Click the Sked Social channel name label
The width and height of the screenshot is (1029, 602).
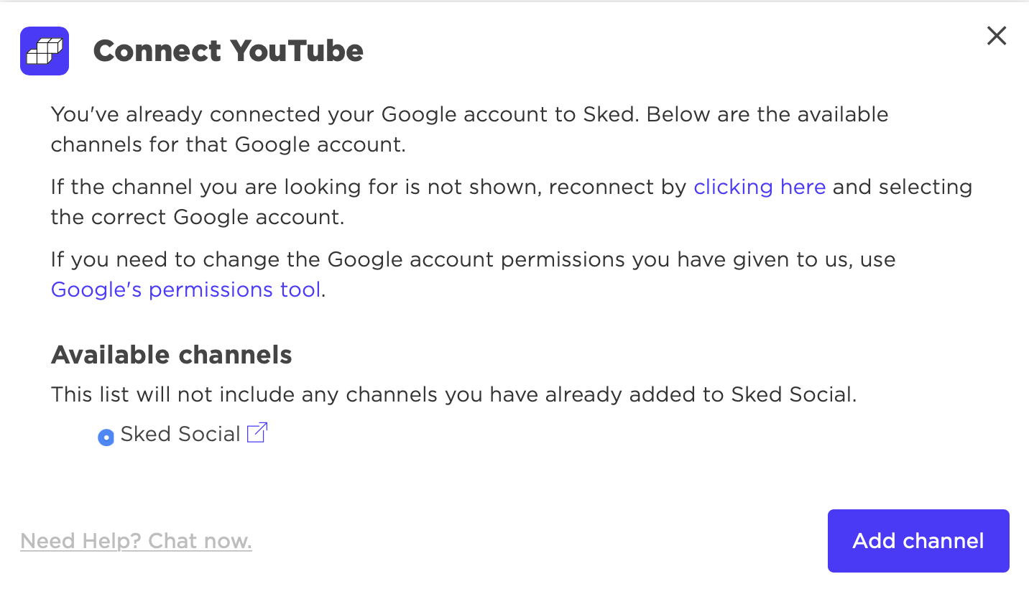pos(180,434)
